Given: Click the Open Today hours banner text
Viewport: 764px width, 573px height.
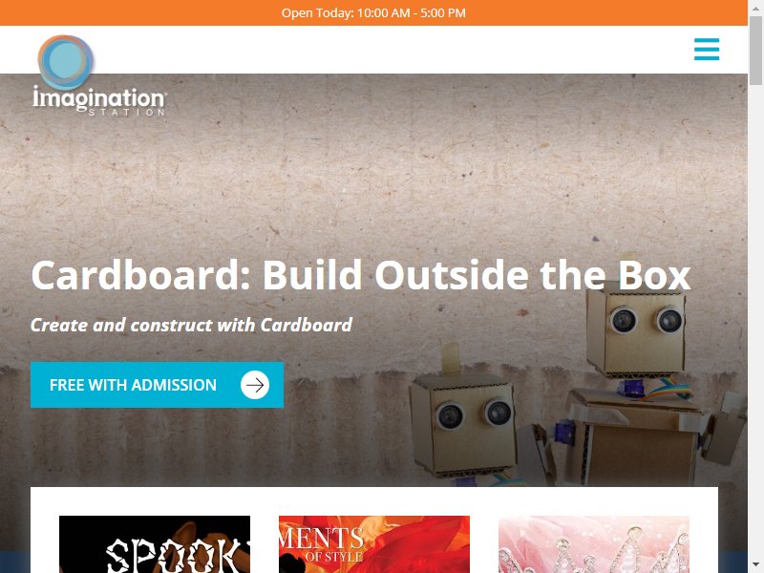Looking at the screenshot, I should click(x=373, y=12).
